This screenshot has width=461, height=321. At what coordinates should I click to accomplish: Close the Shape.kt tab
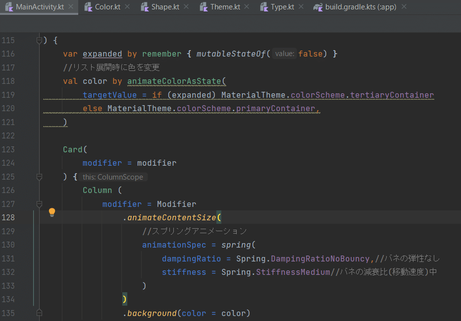click(186, 6)
